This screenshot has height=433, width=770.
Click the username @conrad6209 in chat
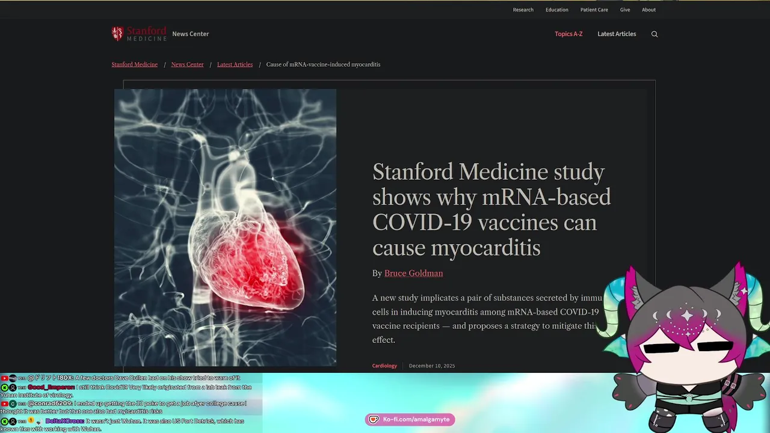(x=50, y=404)
